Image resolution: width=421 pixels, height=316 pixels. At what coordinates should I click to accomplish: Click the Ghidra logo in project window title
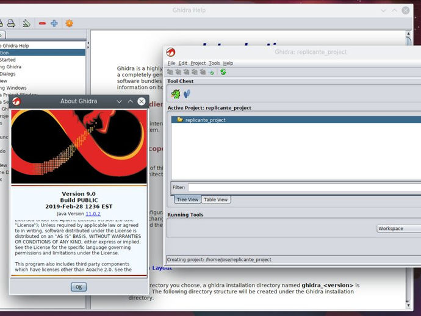click(x=171, y=52)
